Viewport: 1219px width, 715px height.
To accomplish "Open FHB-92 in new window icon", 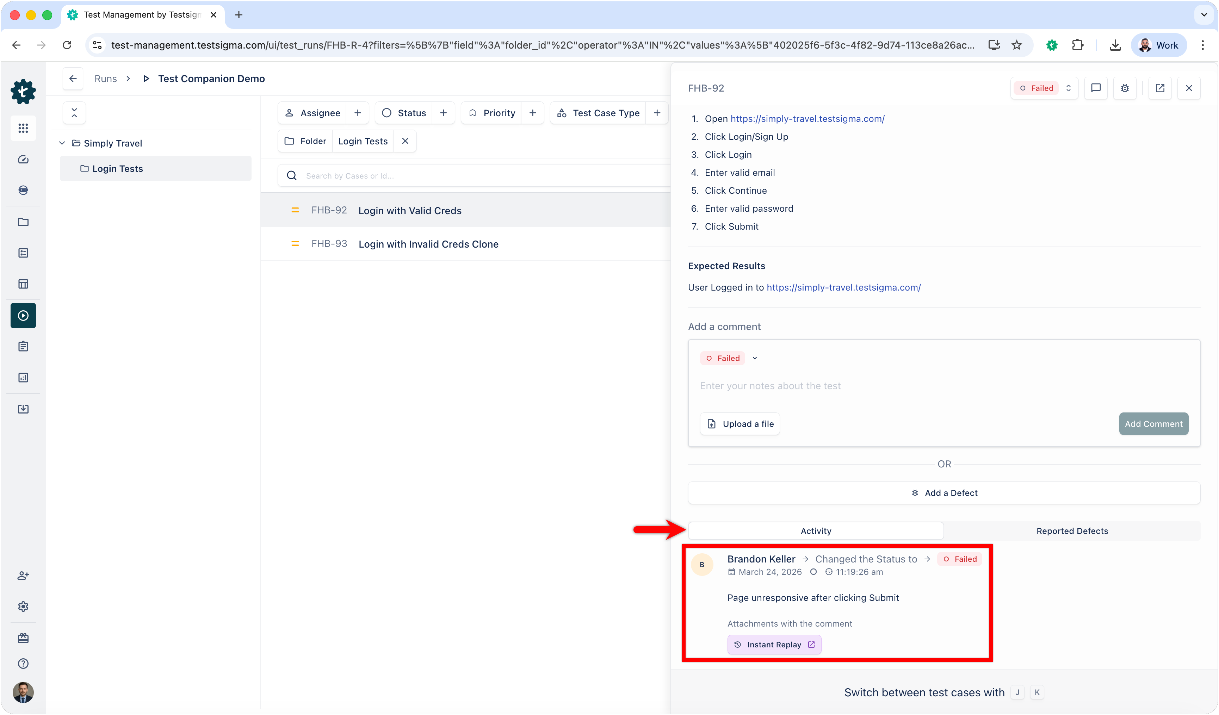I will click(1159, 88).
